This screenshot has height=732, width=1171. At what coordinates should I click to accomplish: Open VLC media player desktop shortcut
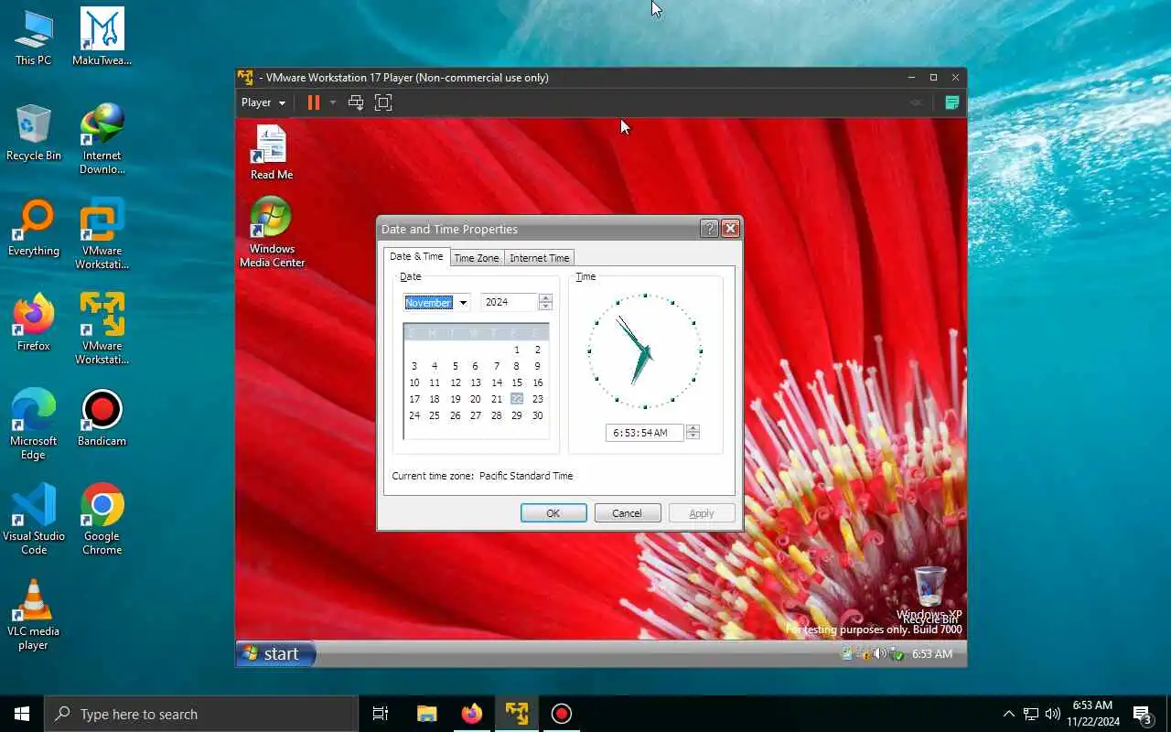(x=34, y=616)
